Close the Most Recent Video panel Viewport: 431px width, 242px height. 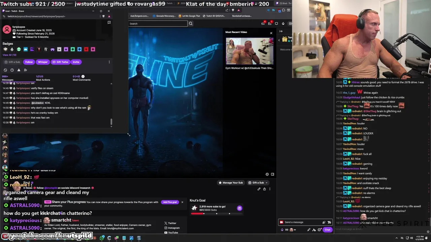point(271,33)
